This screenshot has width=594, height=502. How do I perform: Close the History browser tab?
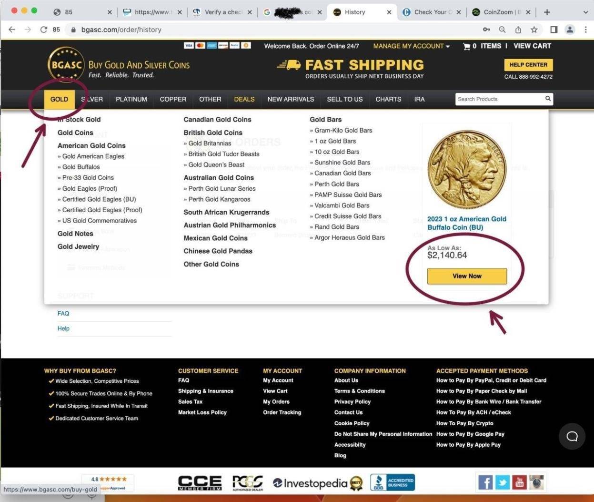click(389, 12)
